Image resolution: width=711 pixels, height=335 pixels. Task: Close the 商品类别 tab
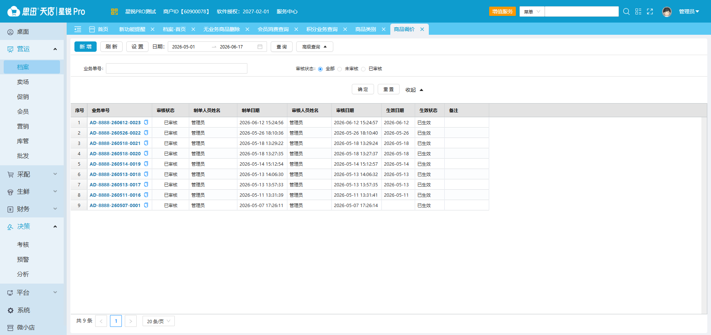pos(384,29)
